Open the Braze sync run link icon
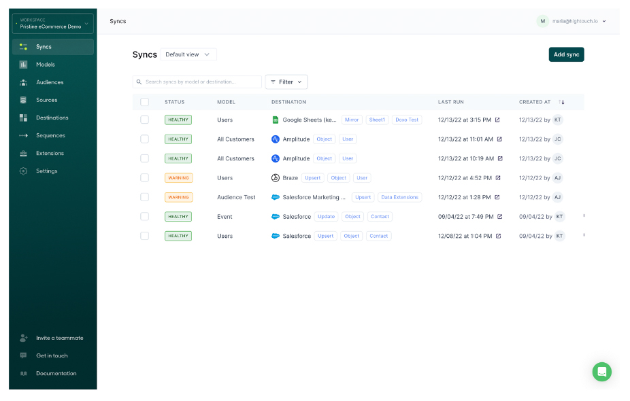 [498, 177]
